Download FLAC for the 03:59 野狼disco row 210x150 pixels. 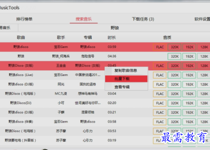(x=160, y=47)
